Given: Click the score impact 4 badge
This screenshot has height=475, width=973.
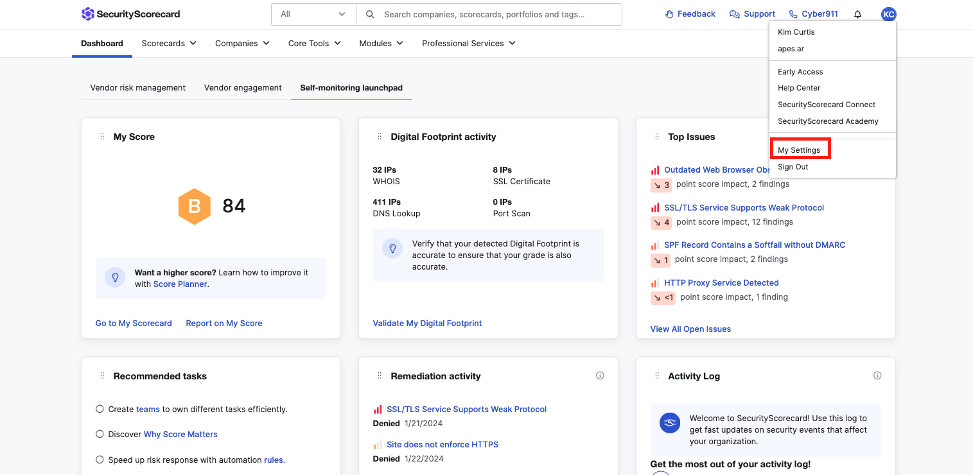Looking at the screenshot, I should point(661,223).
